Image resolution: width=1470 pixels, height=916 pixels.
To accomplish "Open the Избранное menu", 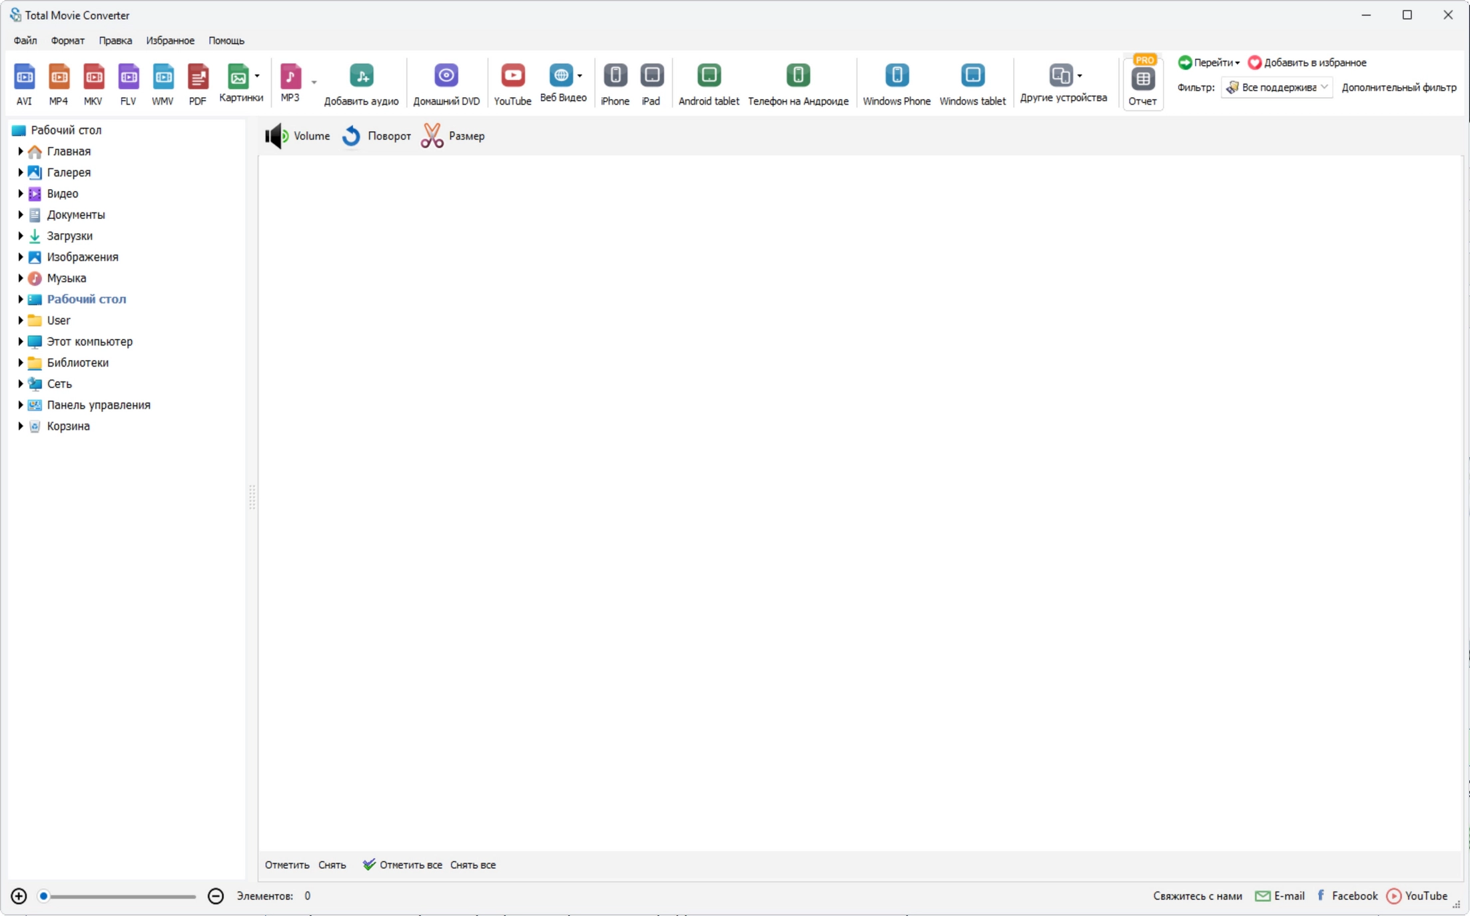I will pos(171,41).
